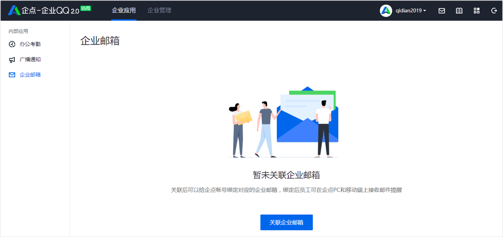Switch to the 企业应用 tab

(x=124, y=11)
